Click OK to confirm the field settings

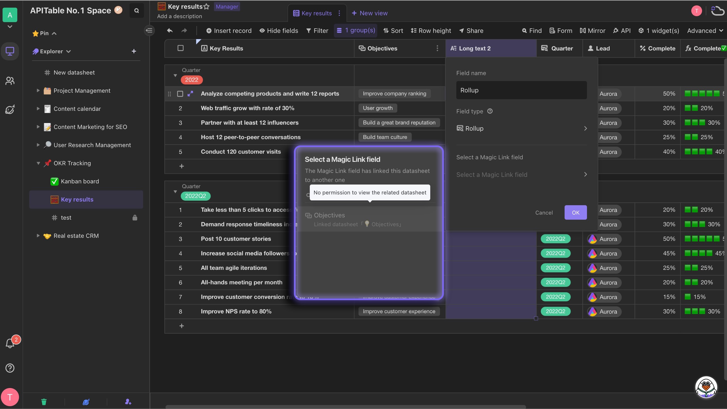tap(576, 212)
